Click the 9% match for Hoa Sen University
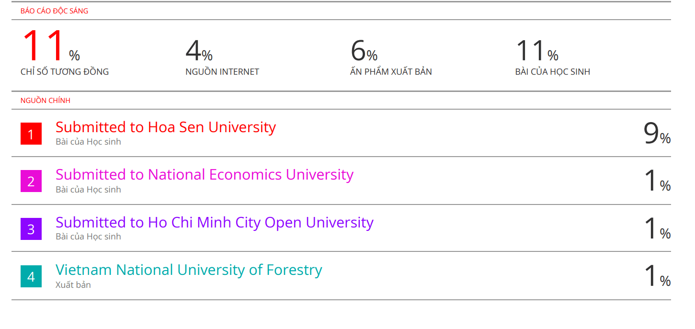 click(x=657, y=134)
